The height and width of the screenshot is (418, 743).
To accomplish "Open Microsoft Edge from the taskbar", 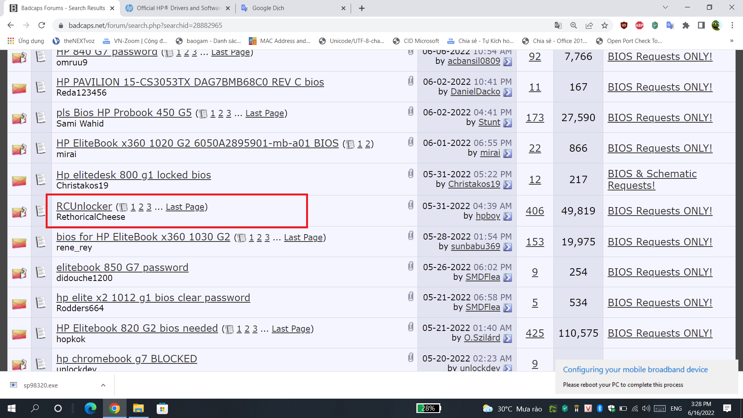I will coord(90,408).
